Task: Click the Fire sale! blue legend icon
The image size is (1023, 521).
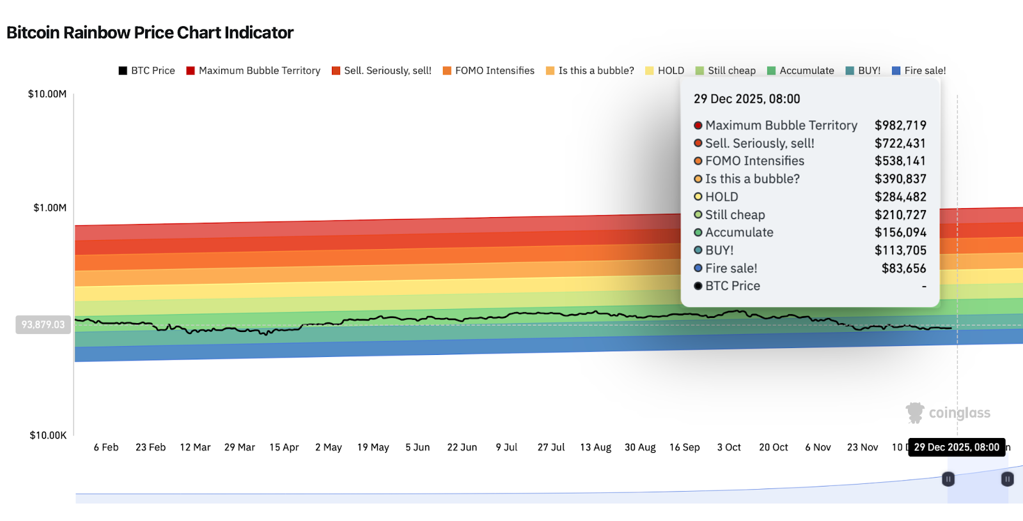Action: click(x=896, y=71)
